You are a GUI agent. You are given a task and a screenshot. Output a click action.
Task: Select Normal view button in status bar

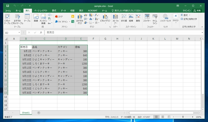157,117
